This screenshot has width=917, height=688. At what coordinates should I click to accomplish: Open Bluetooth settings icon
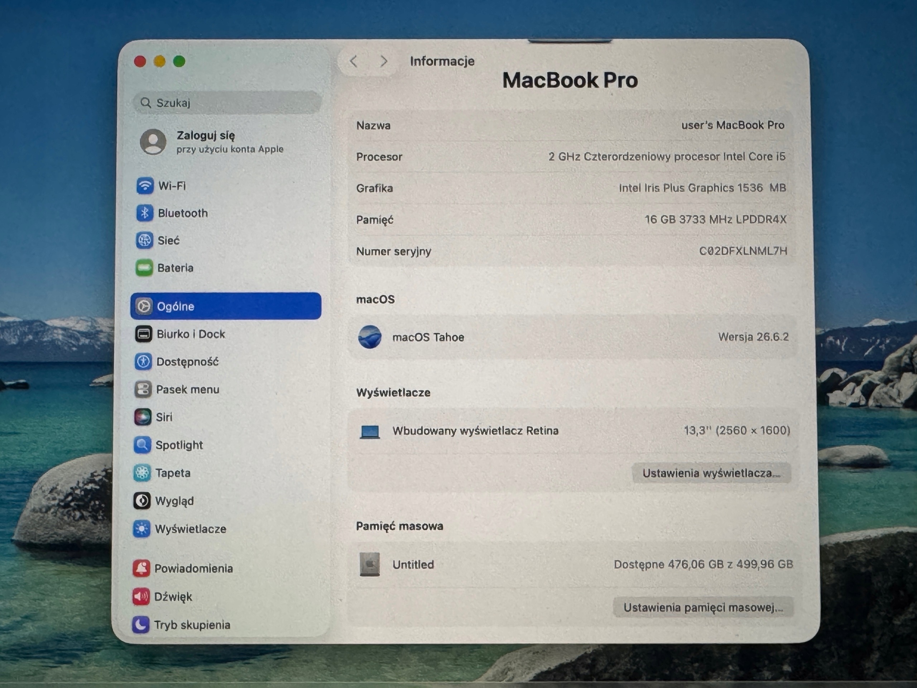click(x=144, y=213)
